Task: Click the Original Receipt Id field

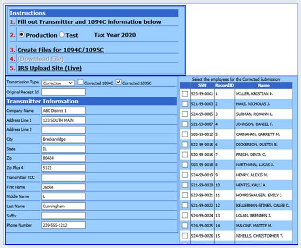Action: [x=63, y=92]
